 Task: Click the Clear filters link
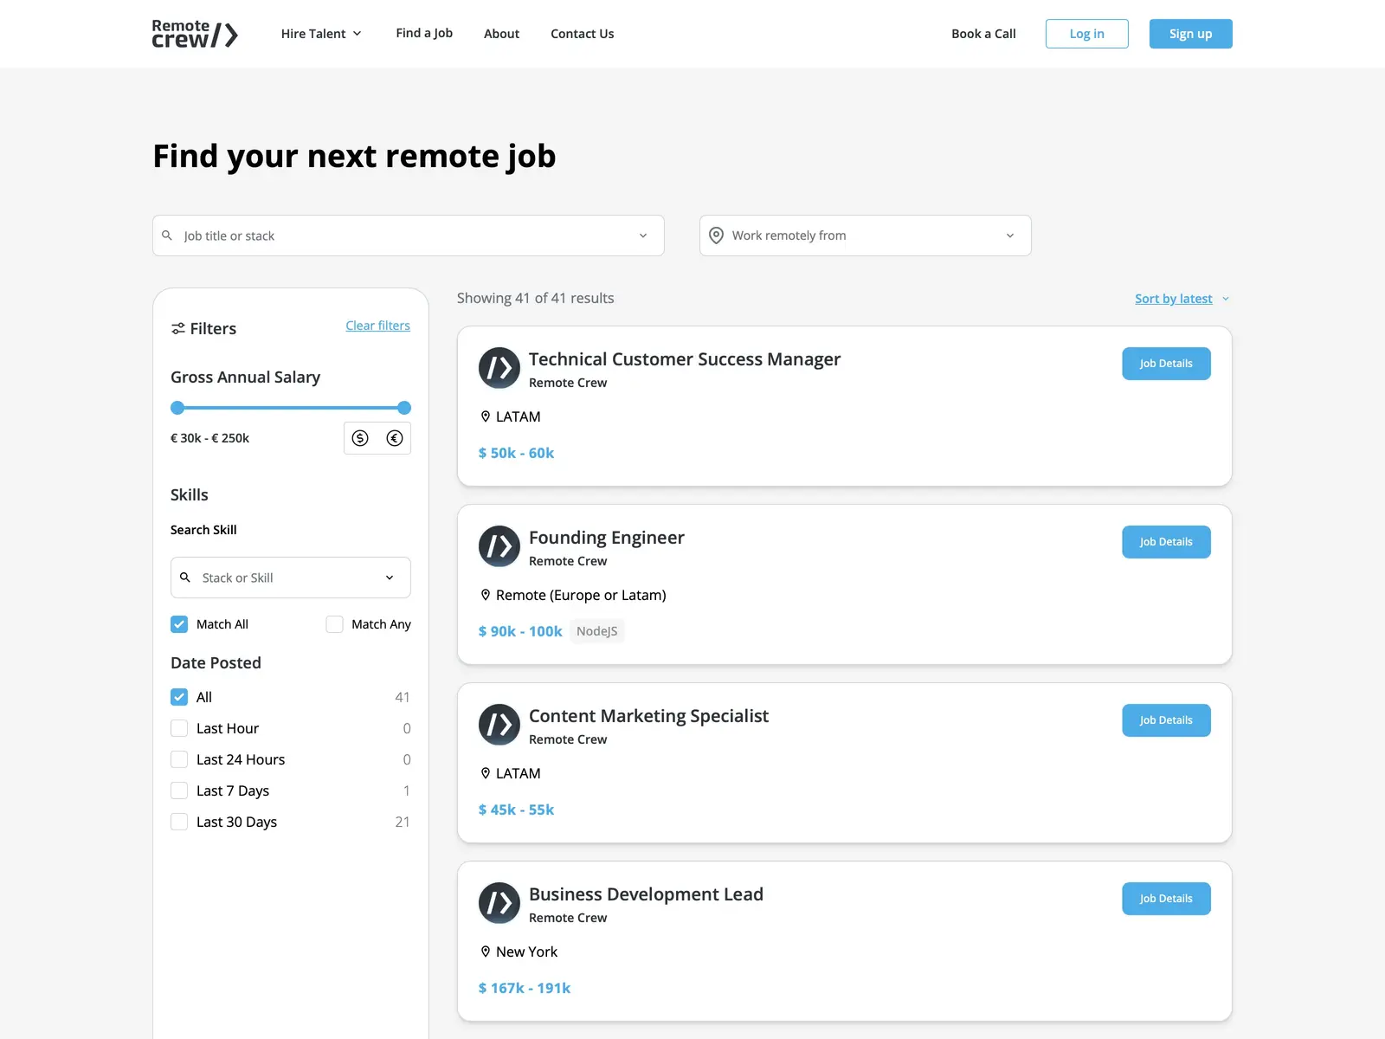coord(377,326)
